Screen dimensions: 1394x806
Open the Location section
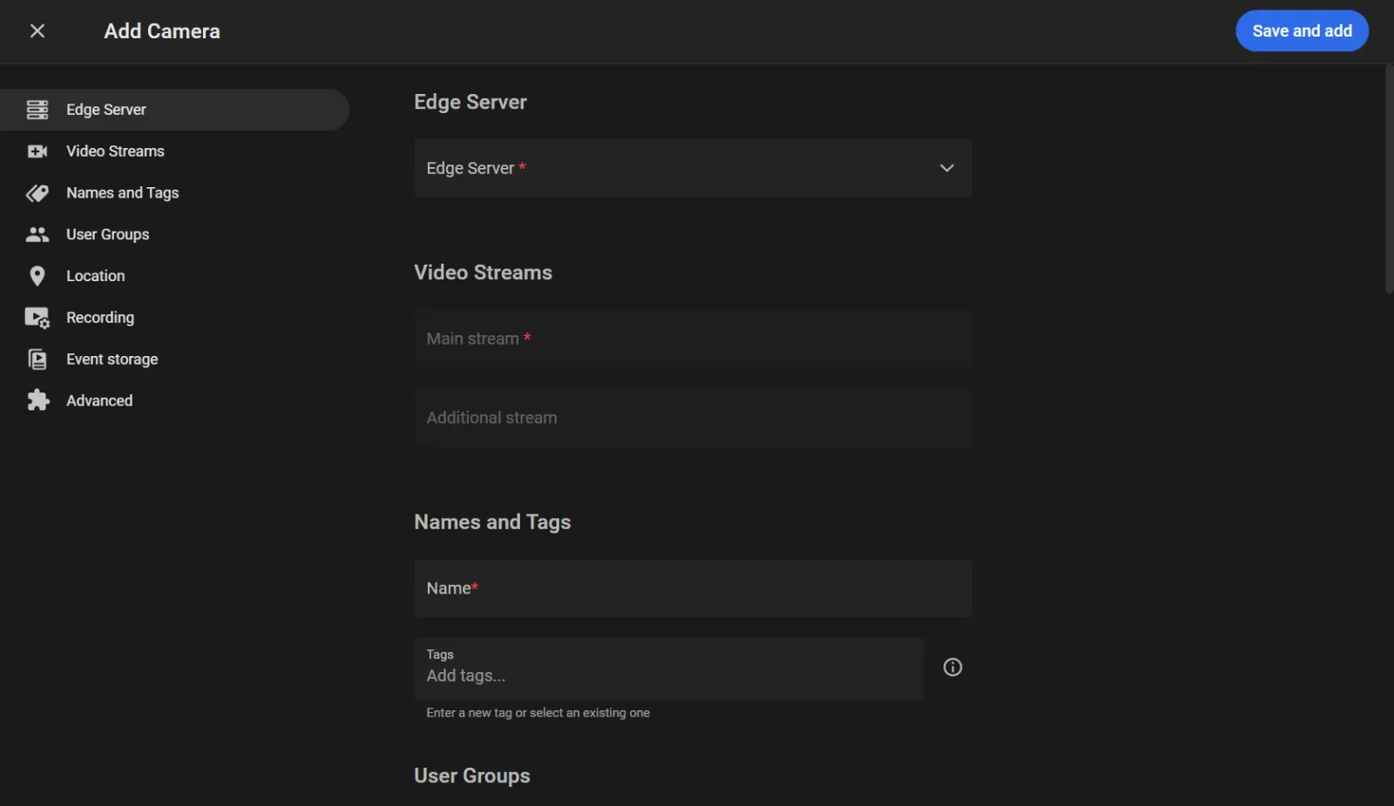click(174, 276)
